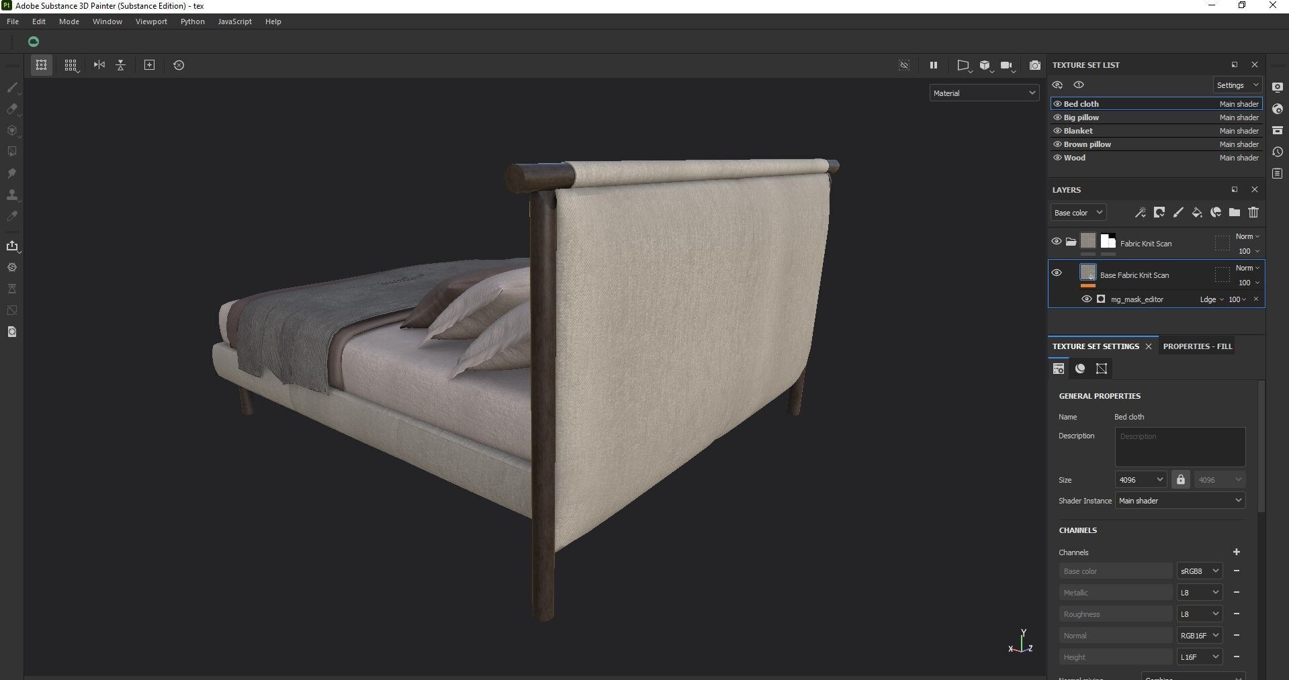
Task: Open the Ldge blend mode dropdown
Action: coord(1212,299)
